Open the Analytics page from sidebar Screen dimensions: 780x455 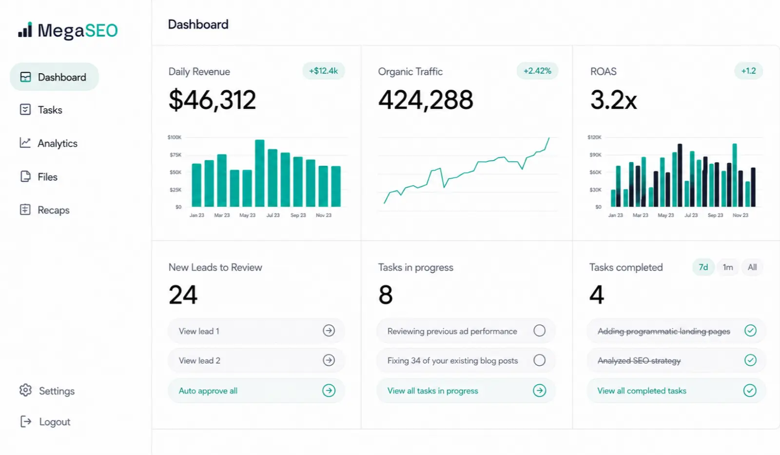49,143
